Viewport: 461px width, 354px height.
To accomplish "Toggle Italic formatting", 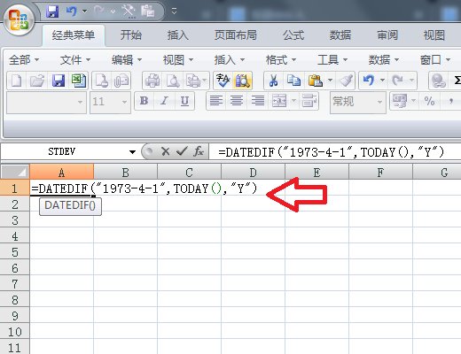I will pos(165,101).
